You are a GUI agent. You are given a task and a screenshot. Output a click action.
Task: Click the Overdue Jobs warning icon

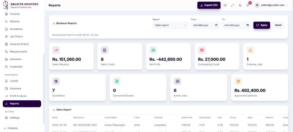[250, 50]
